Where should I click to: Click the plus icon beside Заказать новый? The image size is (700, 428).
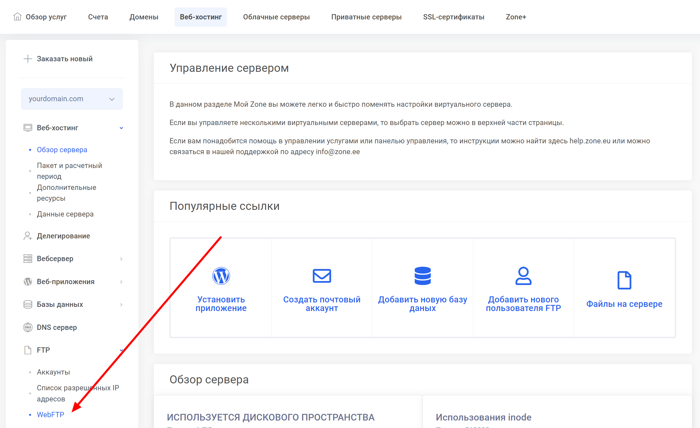coord(27,59)
